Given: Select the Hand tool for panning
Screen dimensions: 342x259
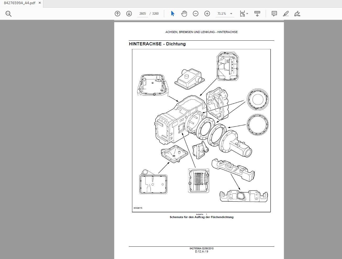Looking at the screenshot, I should click(184, 13).
